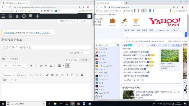Select the 動画 LIVE tab on Yahoo

click(x=128, y=45)
